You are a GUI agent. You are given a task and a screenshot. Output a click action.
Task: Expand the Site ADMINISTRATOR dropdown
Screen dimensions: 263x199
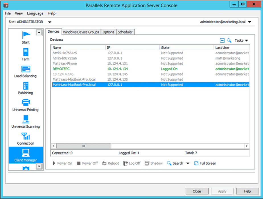50,22
